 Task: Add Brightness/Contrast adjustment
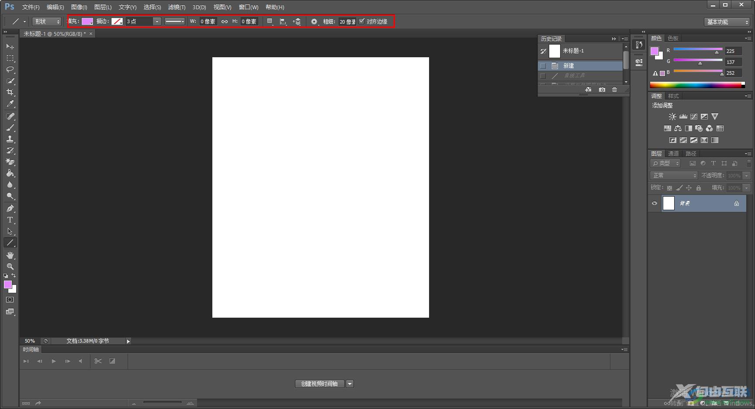pyautogui.click(x=672, y=117)
